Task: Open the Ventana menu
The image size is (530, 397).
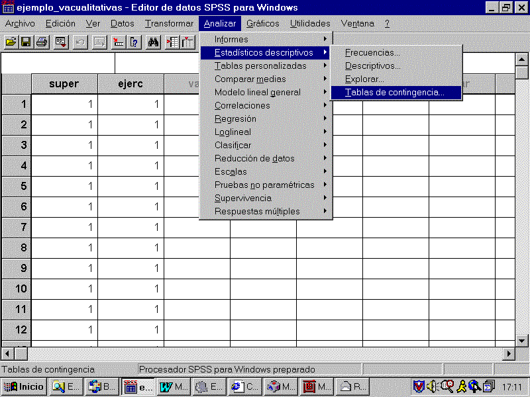Action: pyautogui.click(x=357, y=24)
